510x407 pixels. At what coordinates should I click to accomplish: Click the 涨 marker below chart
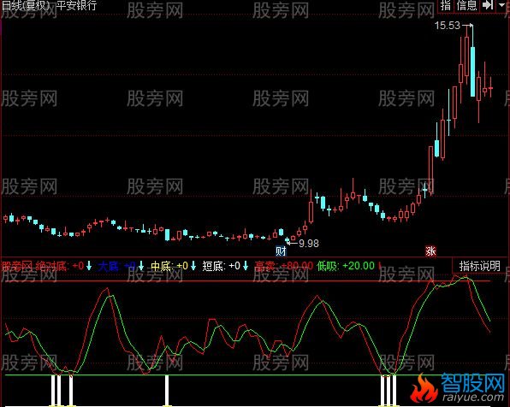(430, 251)
